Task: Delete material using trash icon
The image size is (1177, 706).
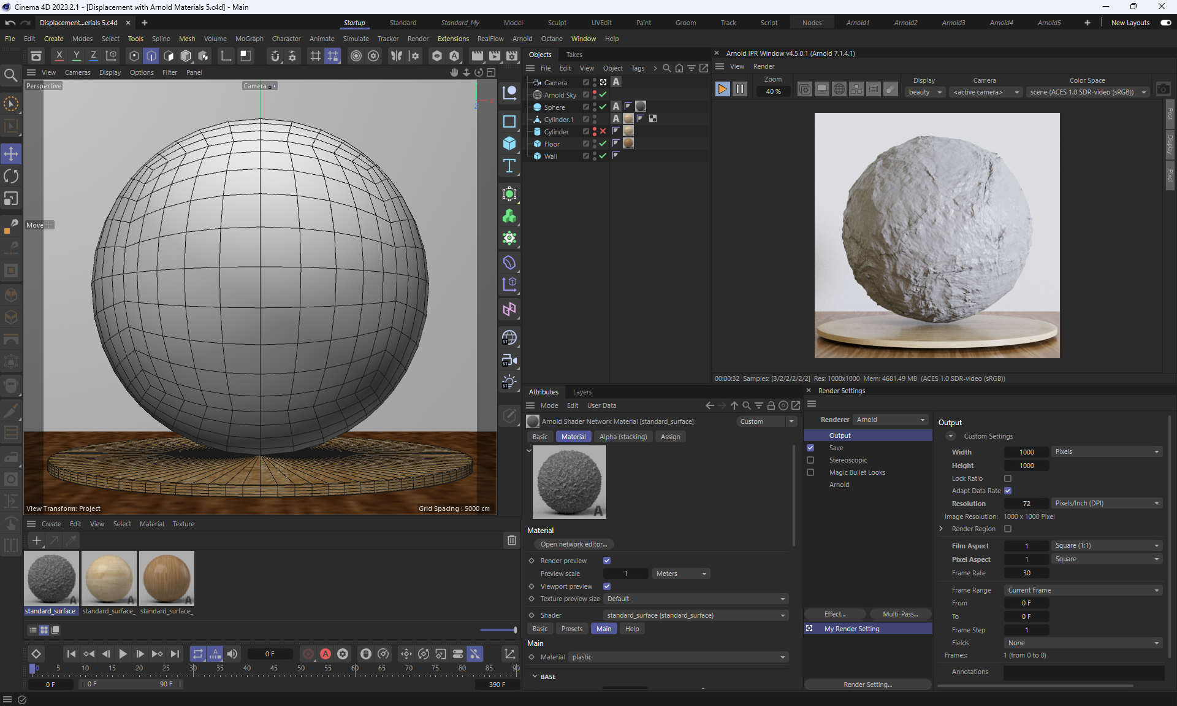Action: (x=511, y=540)
